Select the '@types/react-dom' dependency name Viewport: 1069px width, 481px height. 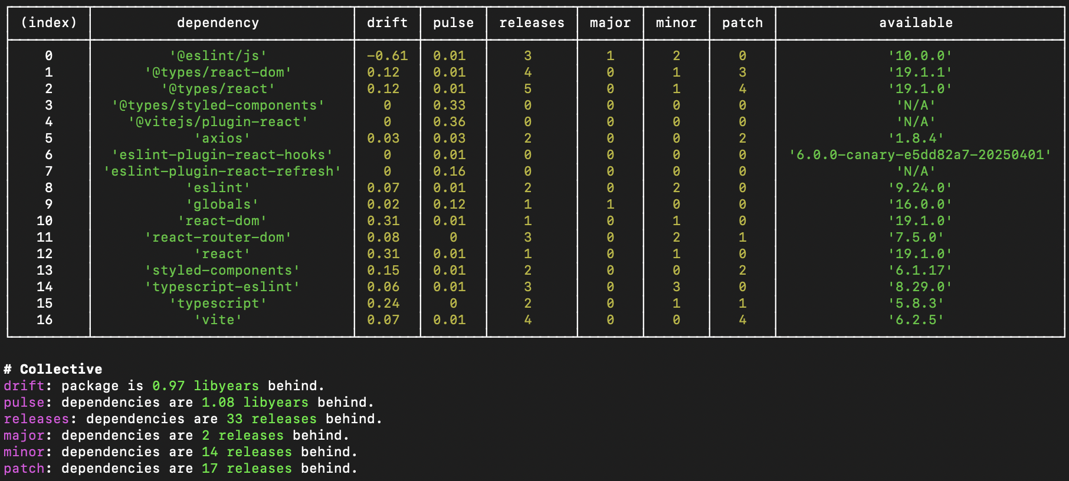[x=218, y=73]
